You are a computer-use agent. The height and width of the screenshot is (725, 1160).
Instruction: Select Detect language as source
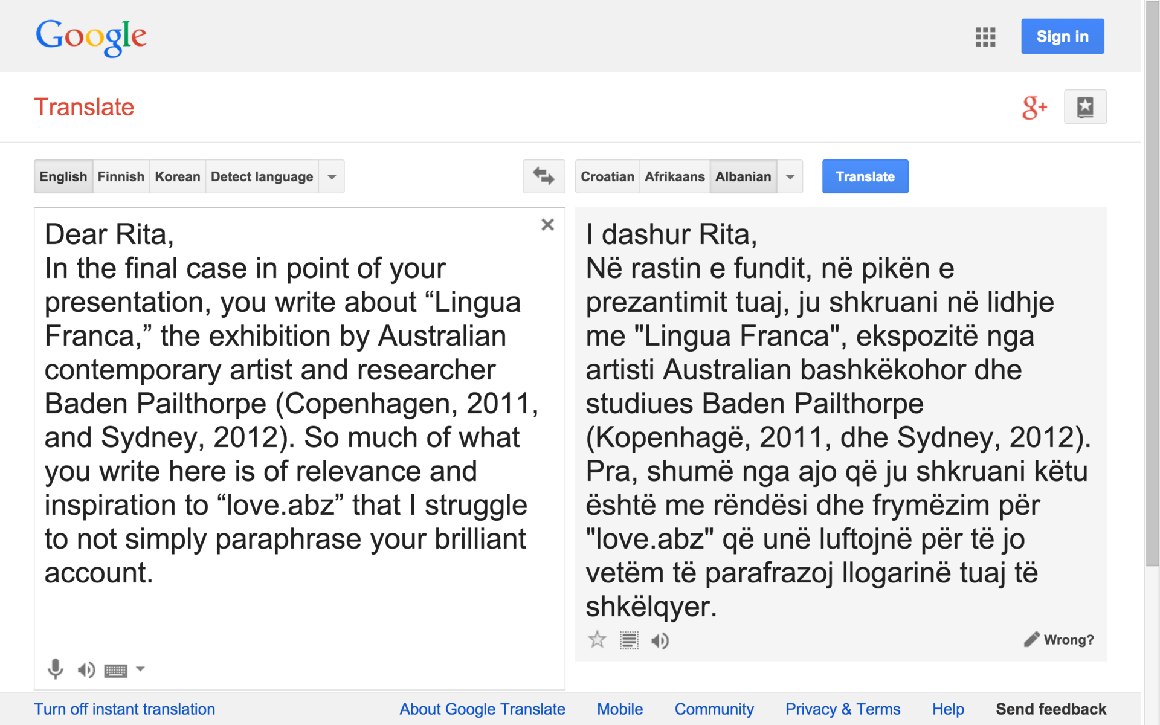pyautogui.click(x=262, y=177)
